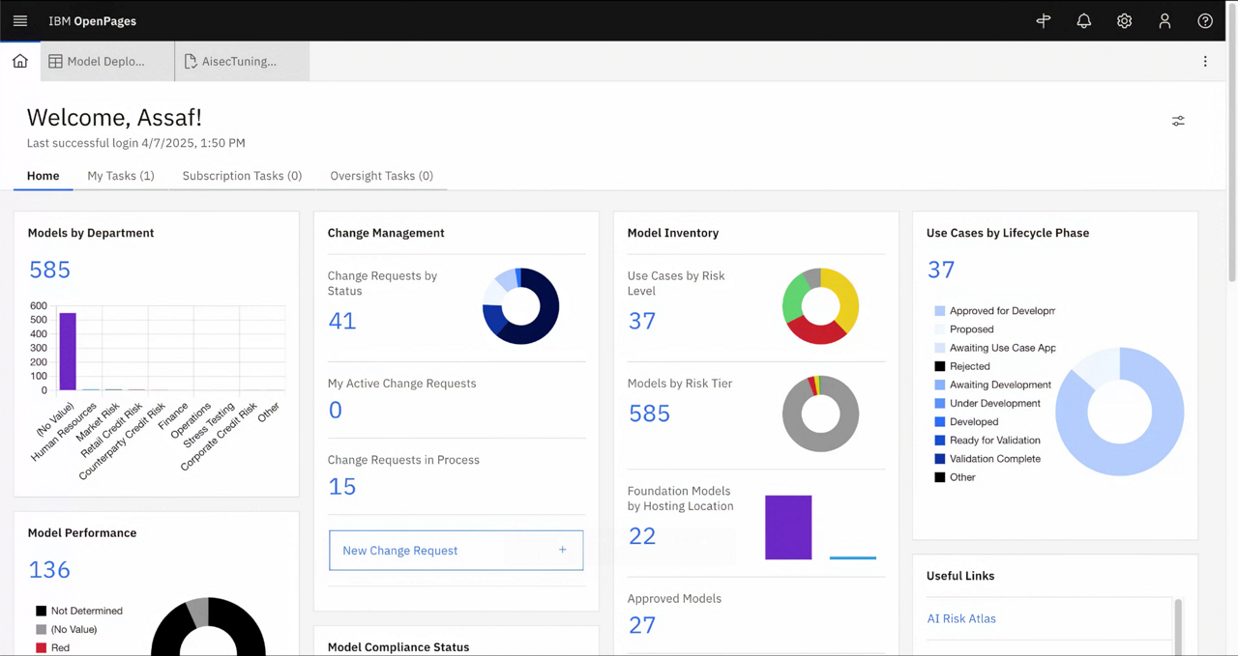Click the Foundation Models purple bar chart

coord(788,527)
